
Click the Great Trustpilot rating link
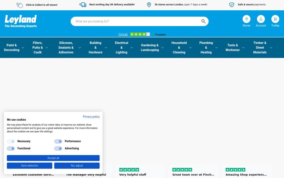coord(123,34)
